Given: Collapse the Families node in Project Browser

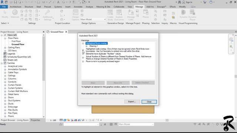Looking at the screenshot, I should pyautogui.click(x=1, y=63).
